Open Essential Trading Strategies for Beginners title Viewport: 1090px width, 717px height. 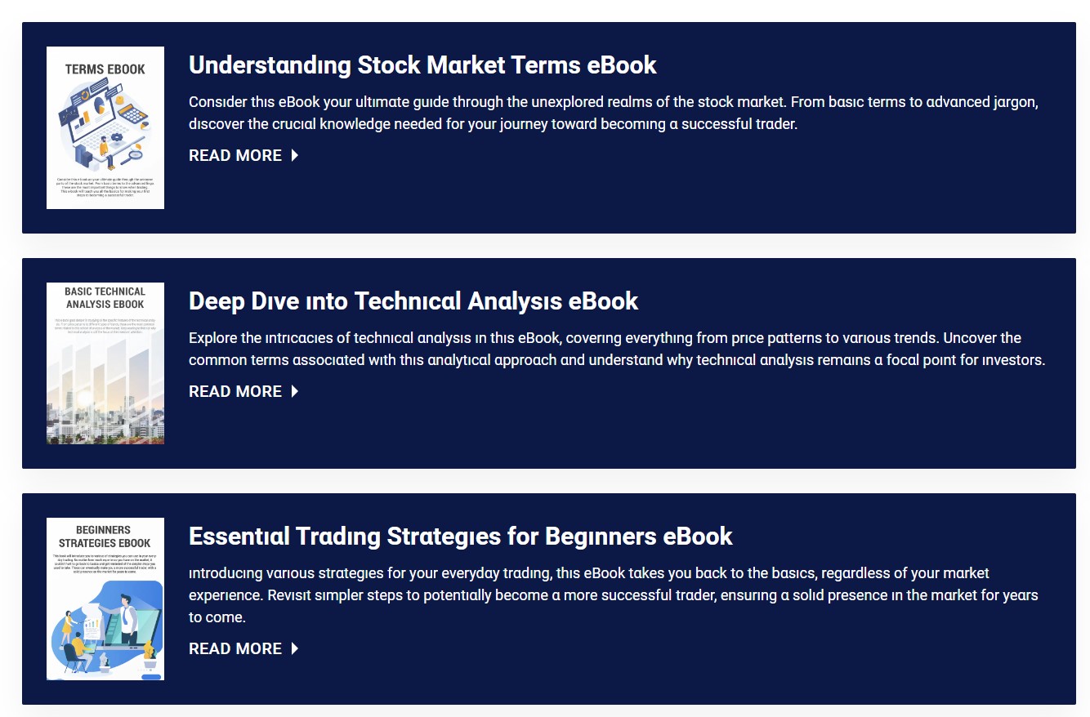tap(460, 537)
